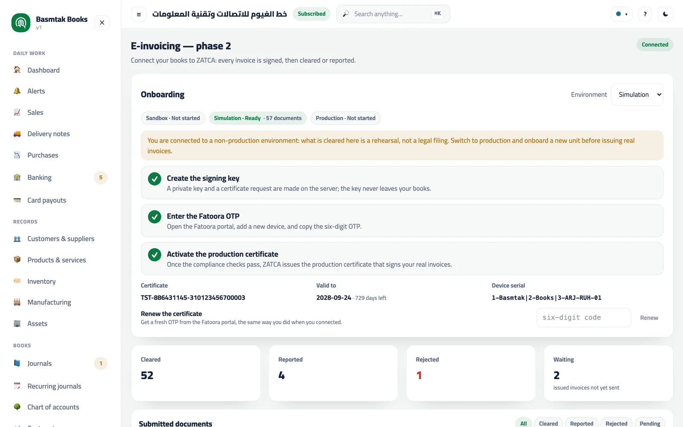Click the Delivery notes truck icon

[17, 134]
